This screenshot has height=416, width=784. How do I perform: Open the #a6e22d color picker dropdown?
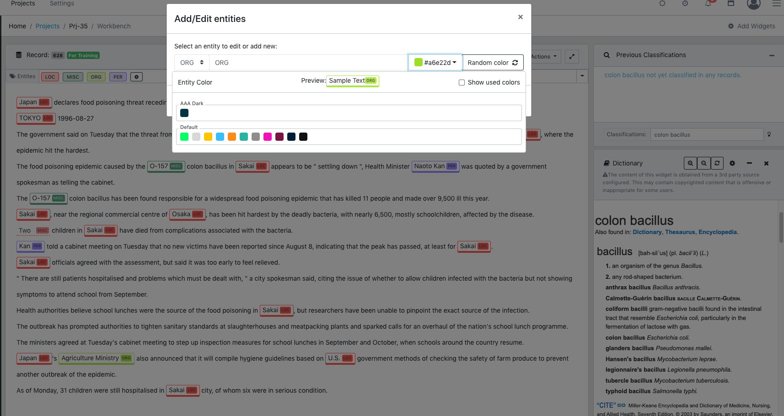coord(435,63)
